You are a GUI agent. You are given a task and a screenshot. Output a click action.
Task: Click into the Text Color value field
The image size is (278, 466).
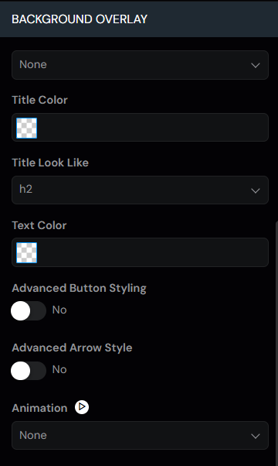pyautogui.click(x=151, y=252)
